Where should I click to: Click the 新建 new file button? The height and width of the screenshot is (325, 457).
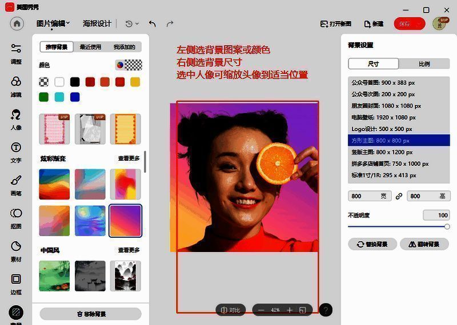[374, 24]
